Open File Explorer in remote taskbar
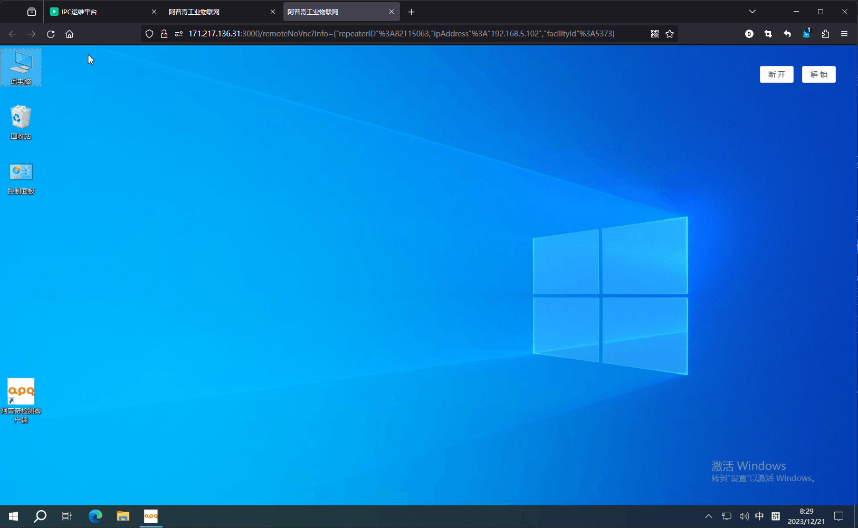The image size is (858, 528). click(x=123, y=516)
